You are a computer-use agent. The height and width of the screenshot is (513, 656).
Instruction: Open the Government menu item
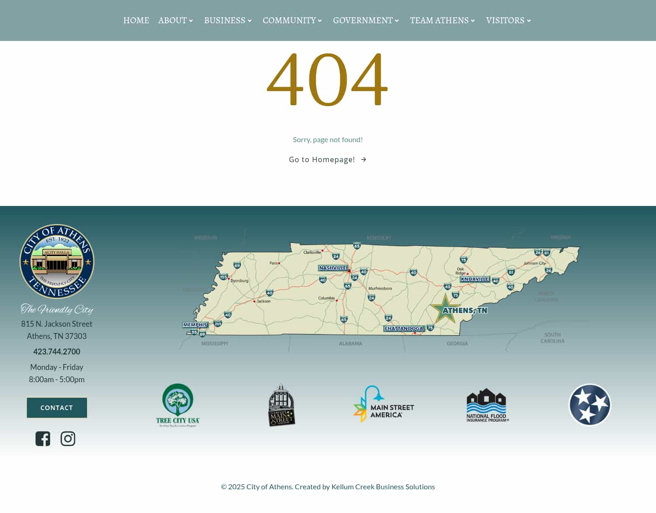(x=363, y=21)
